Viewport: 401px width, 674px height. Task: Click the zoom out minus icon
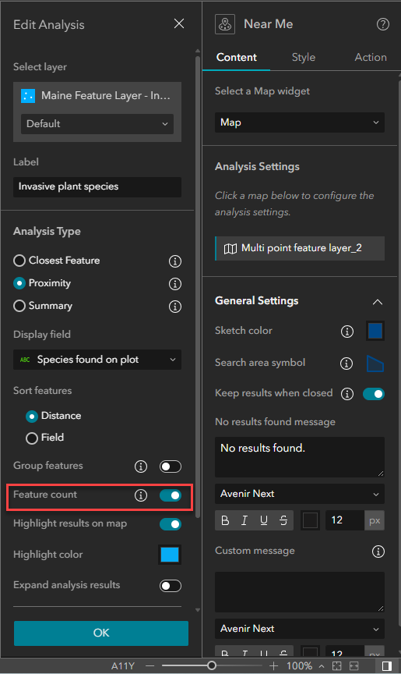[149, 666]
